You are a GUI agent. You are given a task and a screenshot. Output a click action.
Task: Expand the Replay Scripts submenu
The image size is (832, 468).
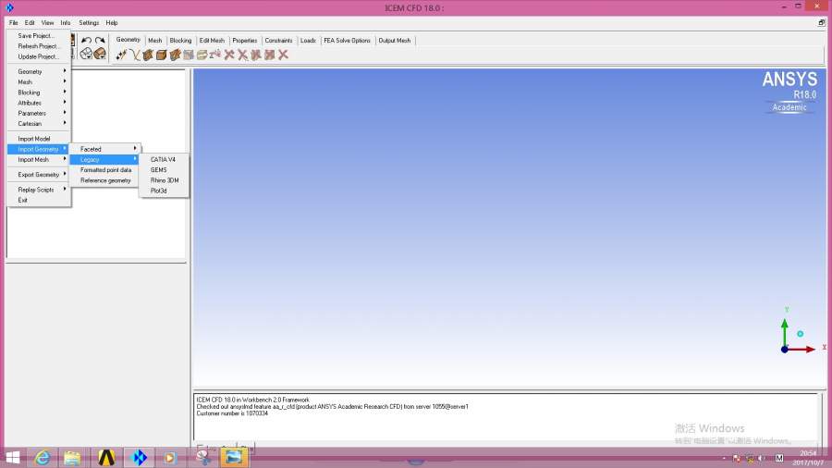(39, 190)
